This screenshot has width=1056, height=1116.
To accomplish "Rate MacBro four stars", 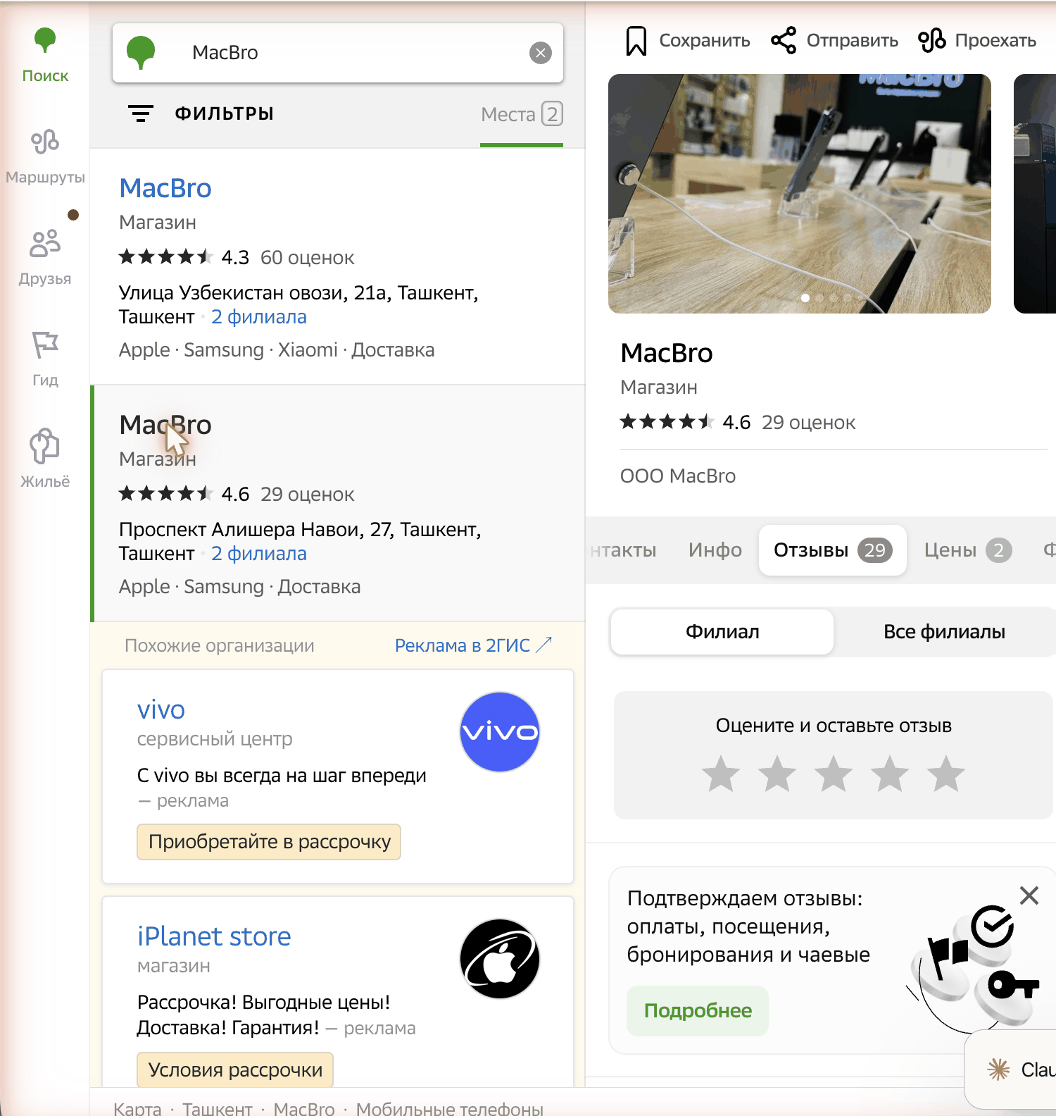I will [x=890, y=774].
